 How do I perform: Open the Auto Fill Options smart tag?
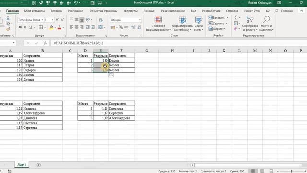[111, 75]
